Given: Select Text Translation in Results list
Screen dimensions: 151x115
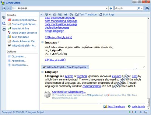Looking at the screenshot, I should [18, 37].
